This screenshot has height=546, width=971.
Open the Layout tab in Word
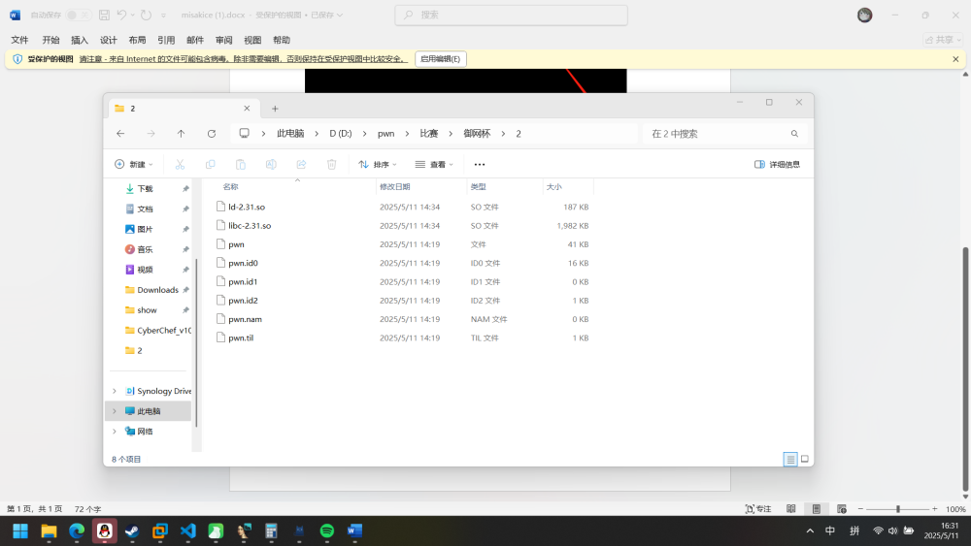pos(137,40)
